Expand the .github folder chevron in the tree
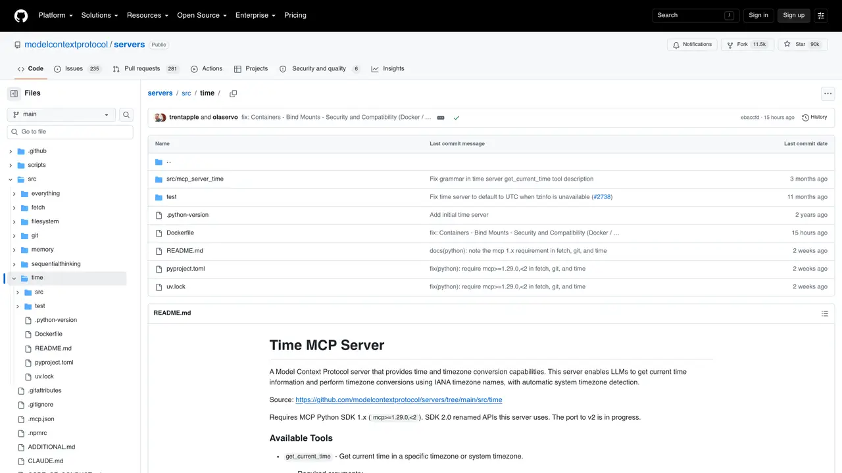 point(11,151)
